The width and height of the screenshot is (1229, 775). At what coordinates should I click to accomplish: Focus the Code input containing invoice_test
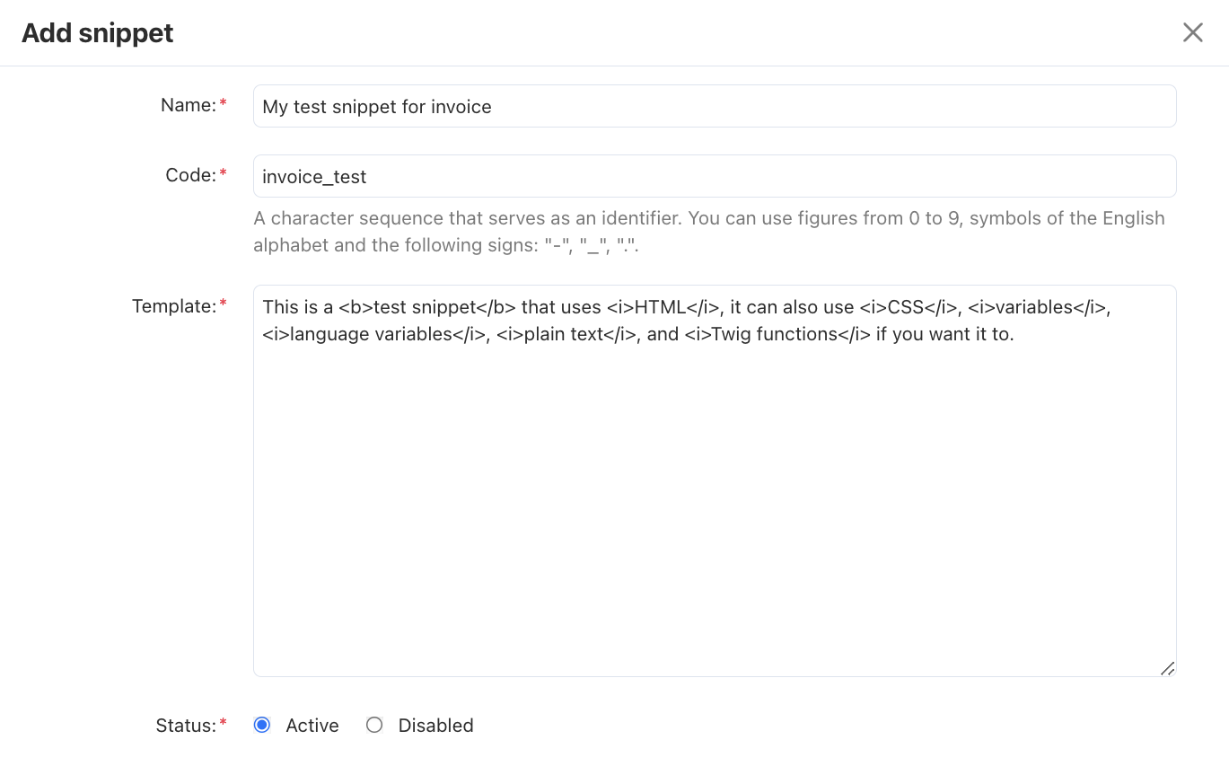[715, 176]
